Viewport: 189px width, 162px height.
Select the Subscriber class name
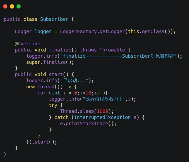tap(54, 19)
